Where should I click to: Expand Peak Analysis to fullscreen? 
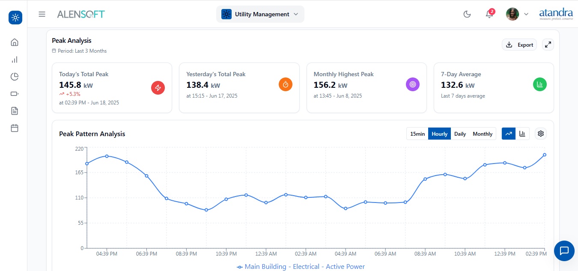[548, 45]
